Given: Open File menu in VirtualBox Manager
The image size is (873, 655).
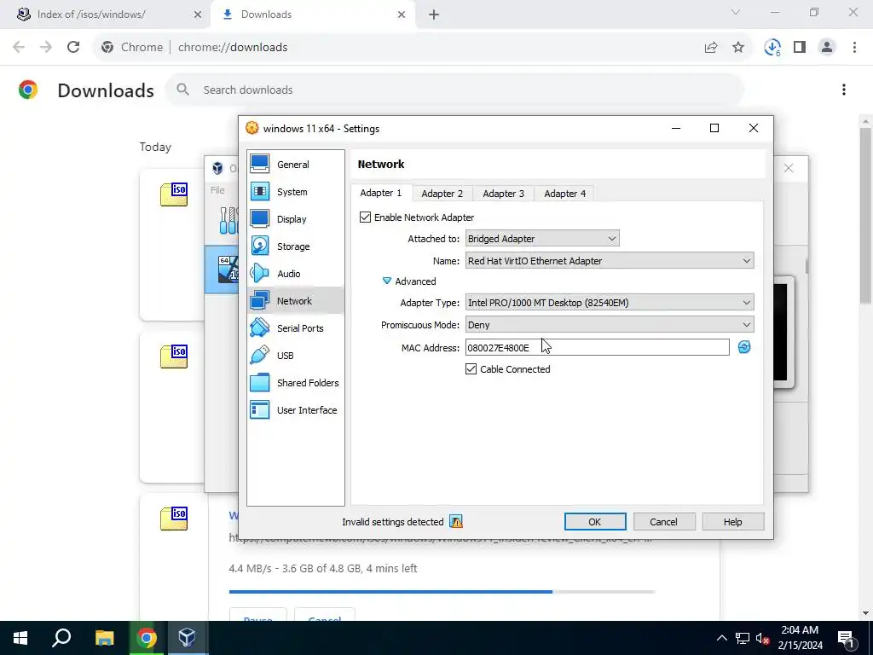Looking at the screenshot, I should tap(217, 190).
